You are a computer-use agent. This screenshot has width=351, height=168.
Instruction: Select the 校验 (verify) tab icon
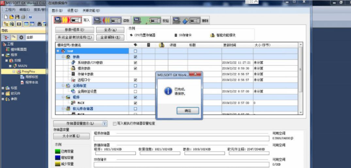pyautogui.click(x=147, y=20)
